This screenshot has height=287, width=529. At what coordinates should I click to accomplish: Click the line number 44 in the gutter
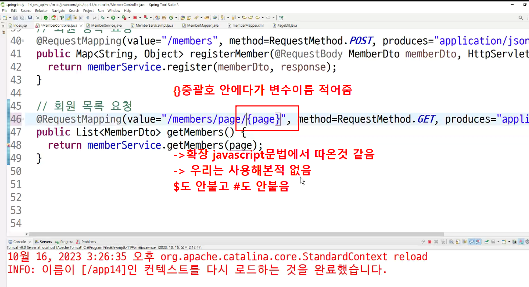[16, 93]
